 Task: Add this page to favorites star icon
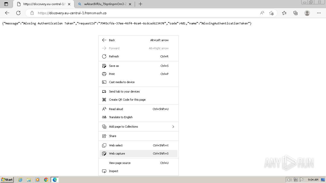tap(271, 13)
